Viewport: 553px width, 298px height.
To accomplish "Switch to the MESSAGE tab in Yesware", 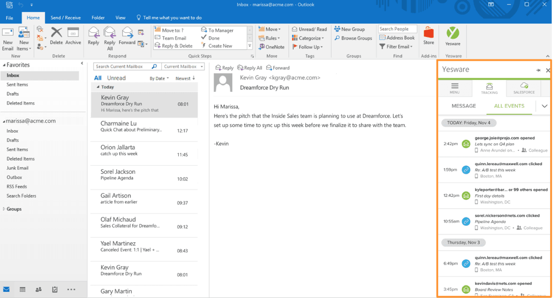I will [x=463, y=106].
